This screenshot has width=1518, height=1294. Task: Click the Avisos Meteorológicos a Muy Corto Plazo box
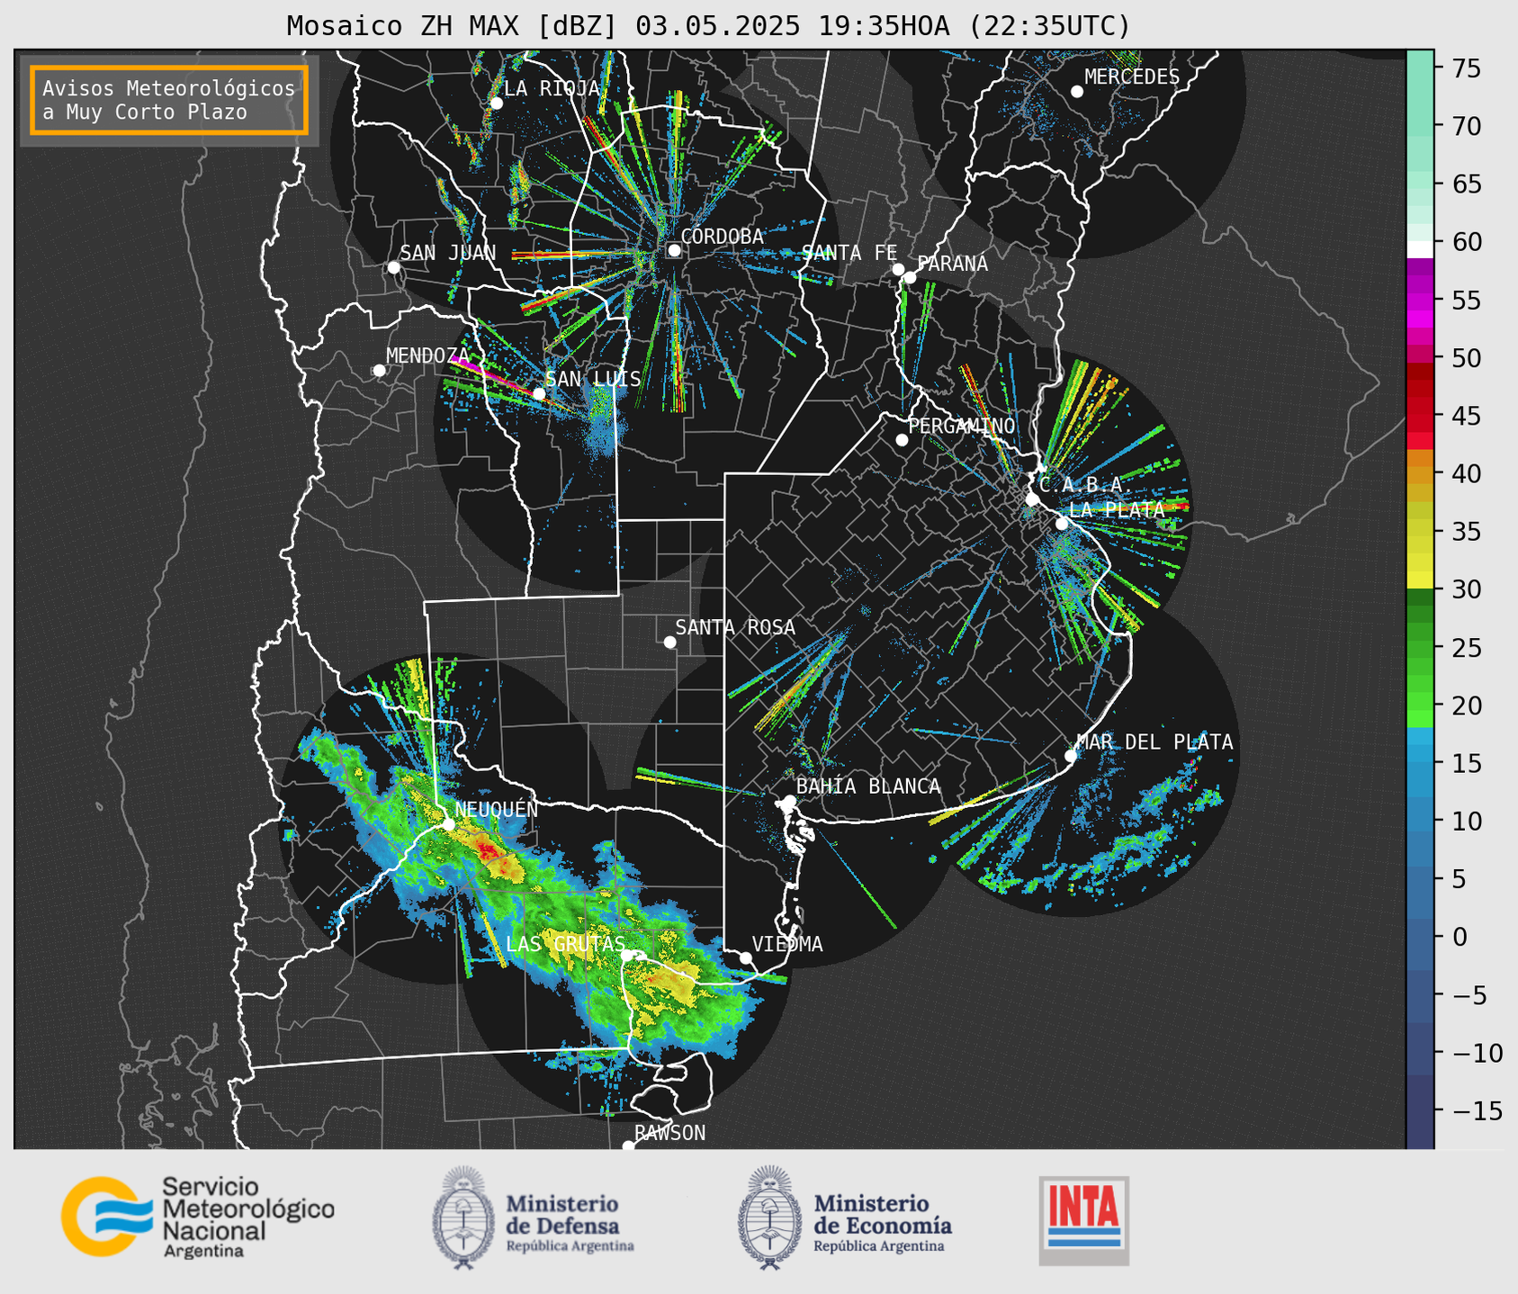click(x=169, y=100)
